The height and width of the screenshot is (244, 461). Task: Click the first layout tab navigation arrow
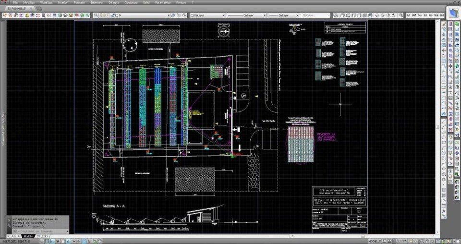(x=8, y=236)
